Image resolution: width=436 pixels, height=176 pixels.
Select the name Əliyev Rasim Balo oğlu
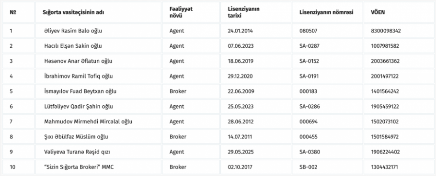pos(73,31)
